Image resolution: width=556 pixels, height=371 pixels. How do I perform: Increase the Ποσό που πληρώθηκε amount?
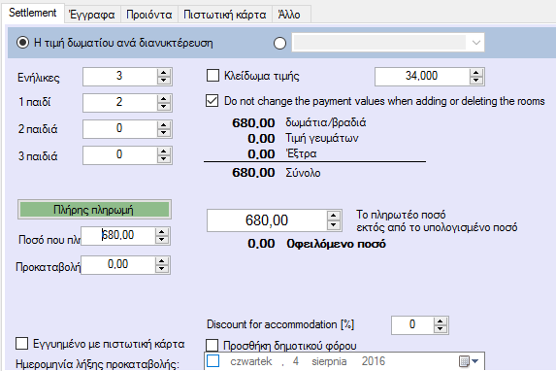162,232
